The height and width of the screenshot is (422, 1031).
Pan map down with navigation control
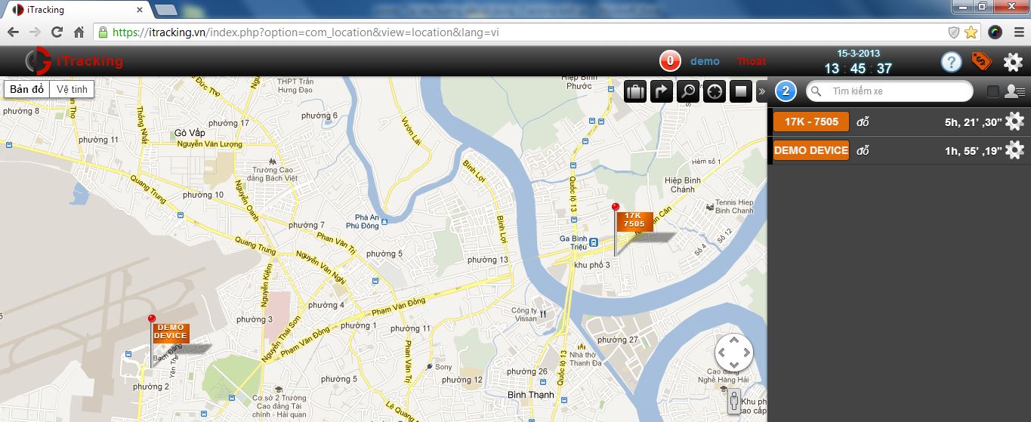point(734,365)
